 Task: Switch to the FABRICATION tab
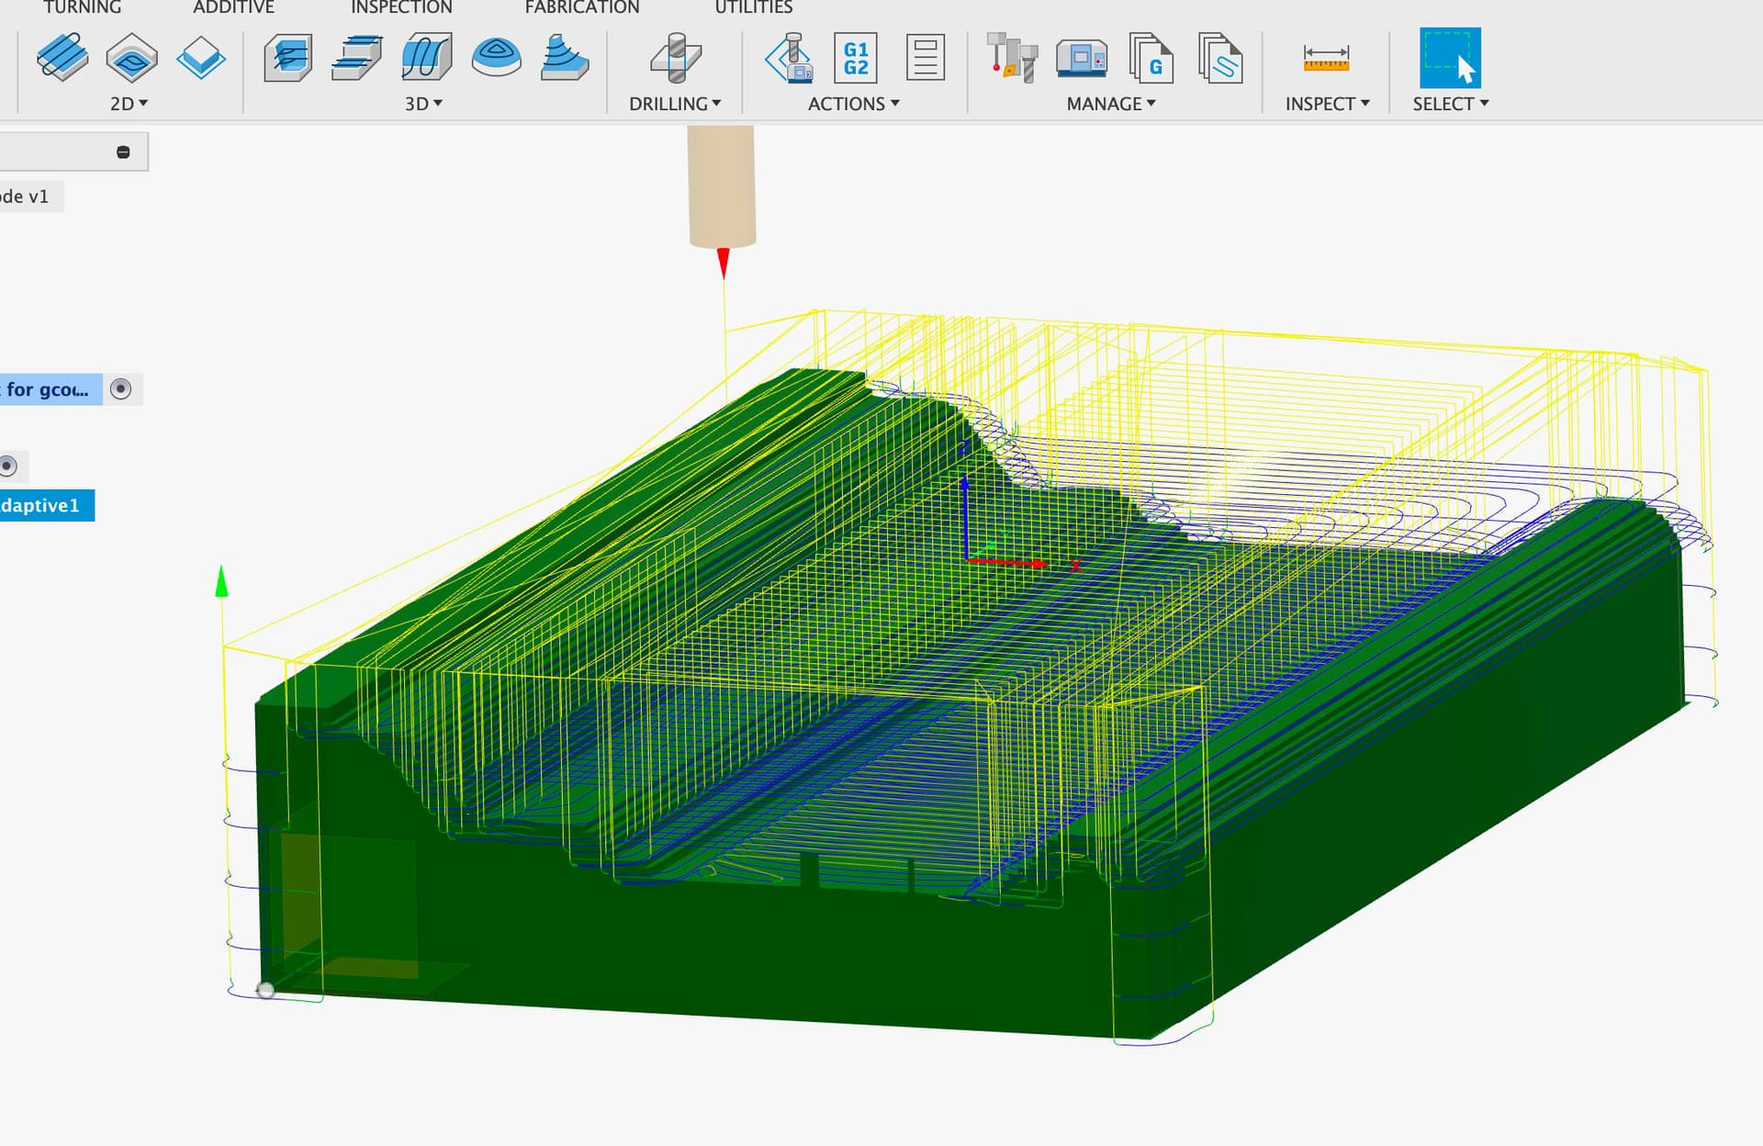582,7
